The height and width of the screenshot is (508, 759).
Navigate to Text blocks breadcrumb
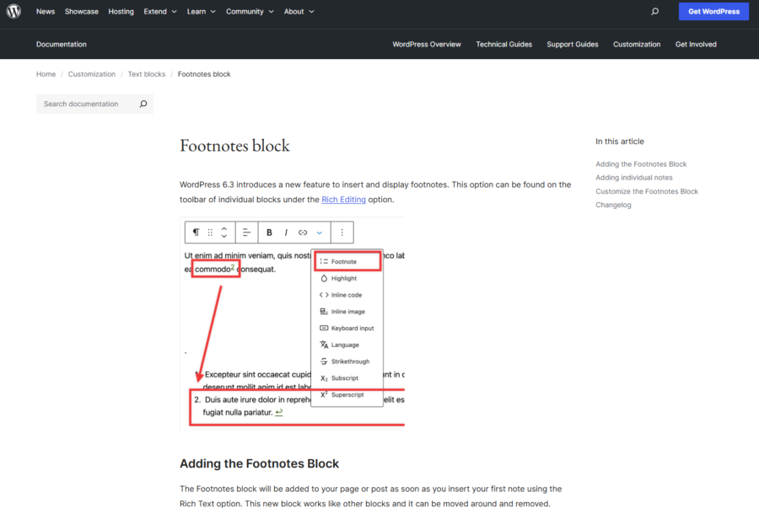pos(147,74)
